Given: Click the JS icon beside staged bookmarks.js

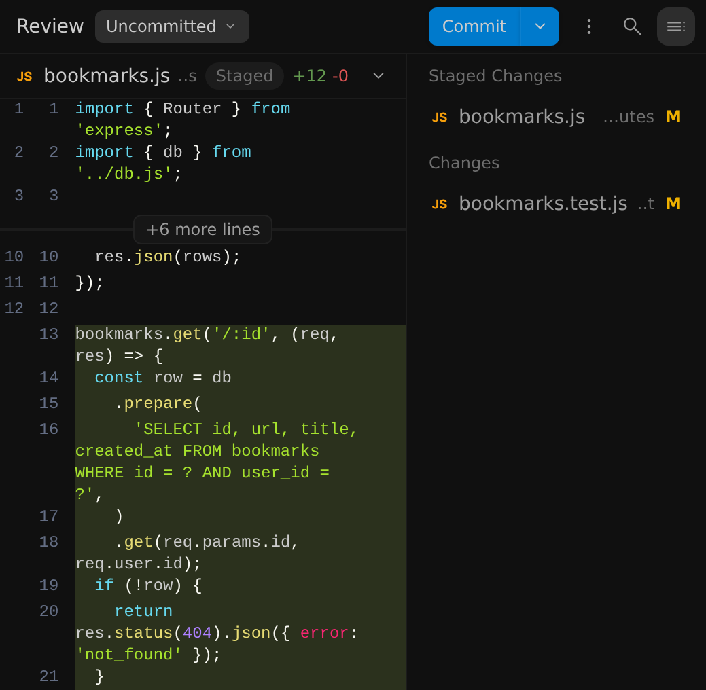Looking at the screenshot, I should pos(440,117).
